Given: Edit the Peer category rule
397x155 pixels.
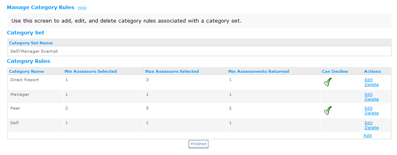Looking at the screenshot, I should [369, 108].
